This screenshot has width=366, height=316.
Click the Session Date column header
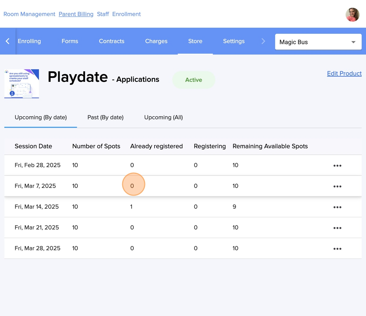[33, 146]
